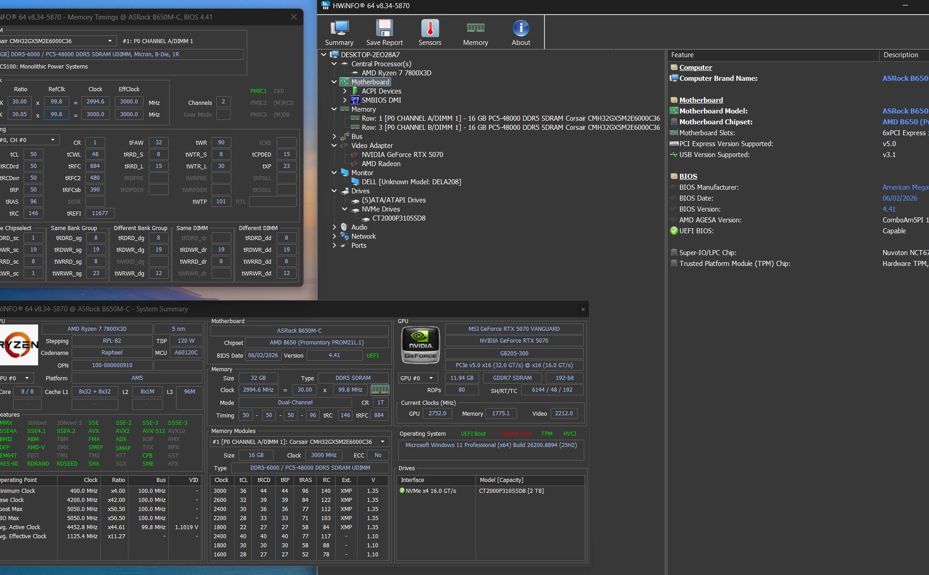Click the Network icon in tree
The width and height of the screenshot is (929, 575).
345,236
